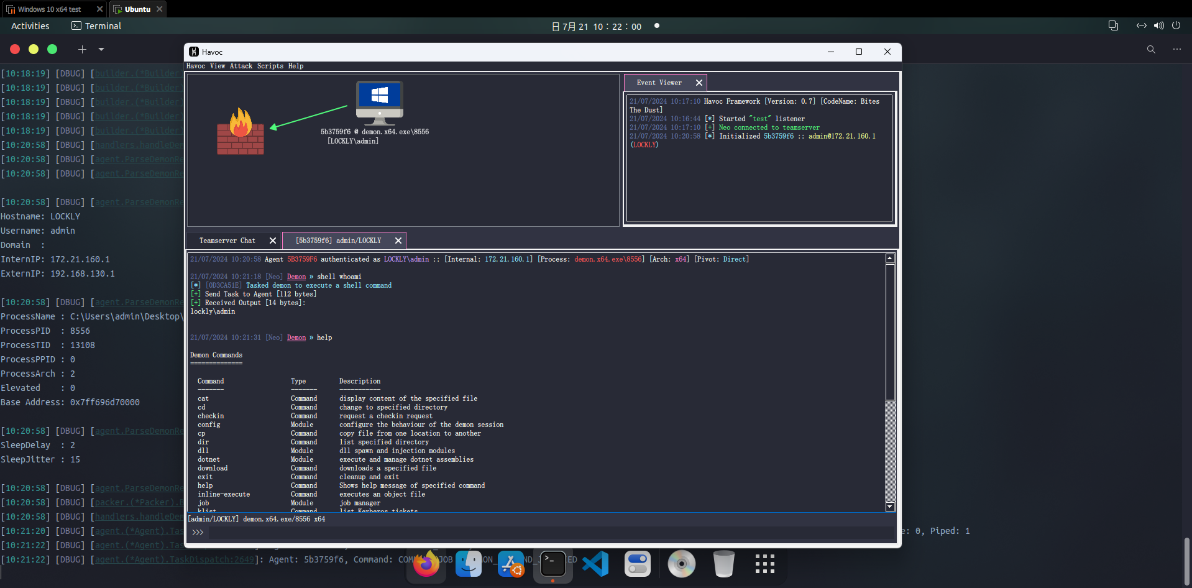The height and width of the screenshot is (588, 1192).
Task: Click the red close dot of terminal window
Action: click(x=15, y=49)
